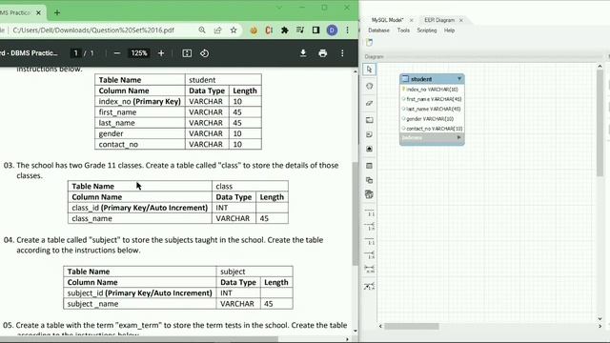Bookmark this page with the star icon
Screen dimensions: 610x343
(x=234, y=30)
